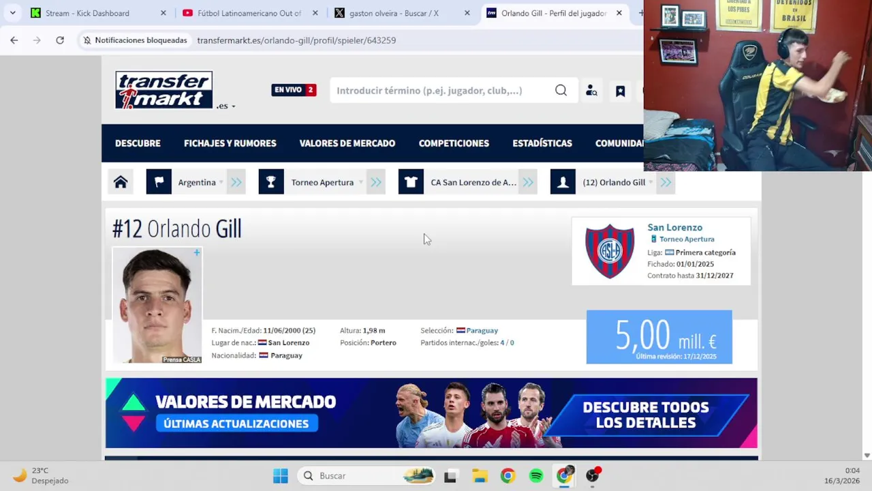872x491 pixels.
Task: Open the Argentina breadcrumb dropdown
Action: [200, 182]
